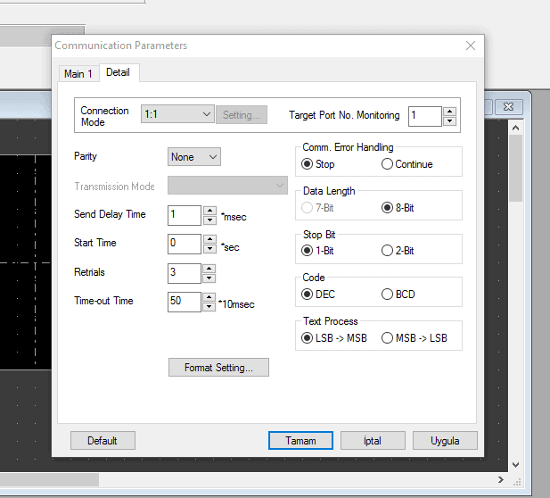
Task: Reset settings with the Default button
Action: [103, 441]
